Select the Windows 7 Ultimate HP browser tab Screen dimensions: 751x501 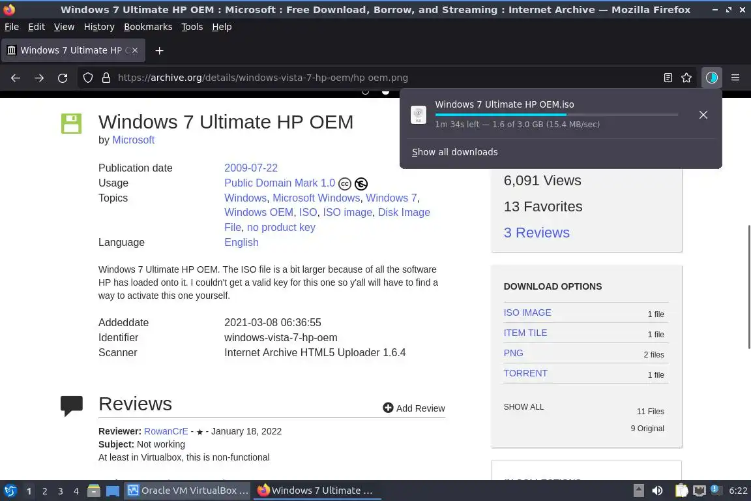(73, 50)
